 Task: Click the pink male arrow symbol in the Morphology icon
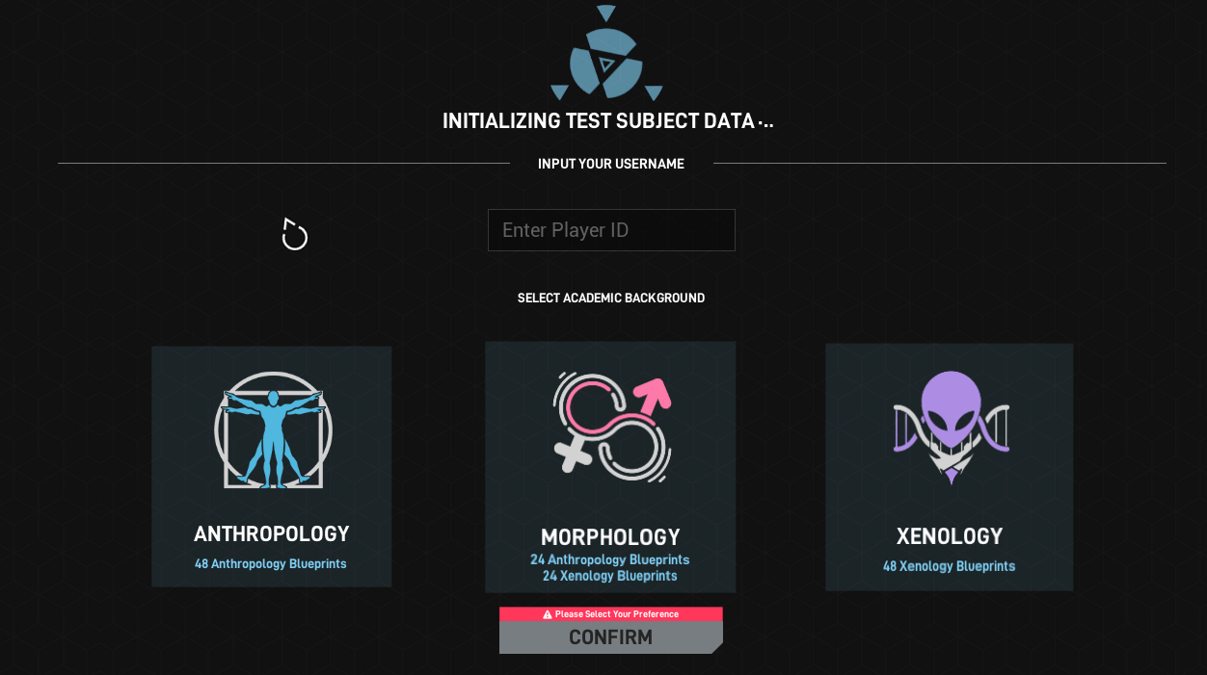pos(654,394)
